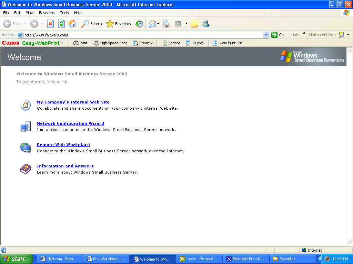Open Remote Web Workplace link

pyautogui.click(x=63, y=145)
